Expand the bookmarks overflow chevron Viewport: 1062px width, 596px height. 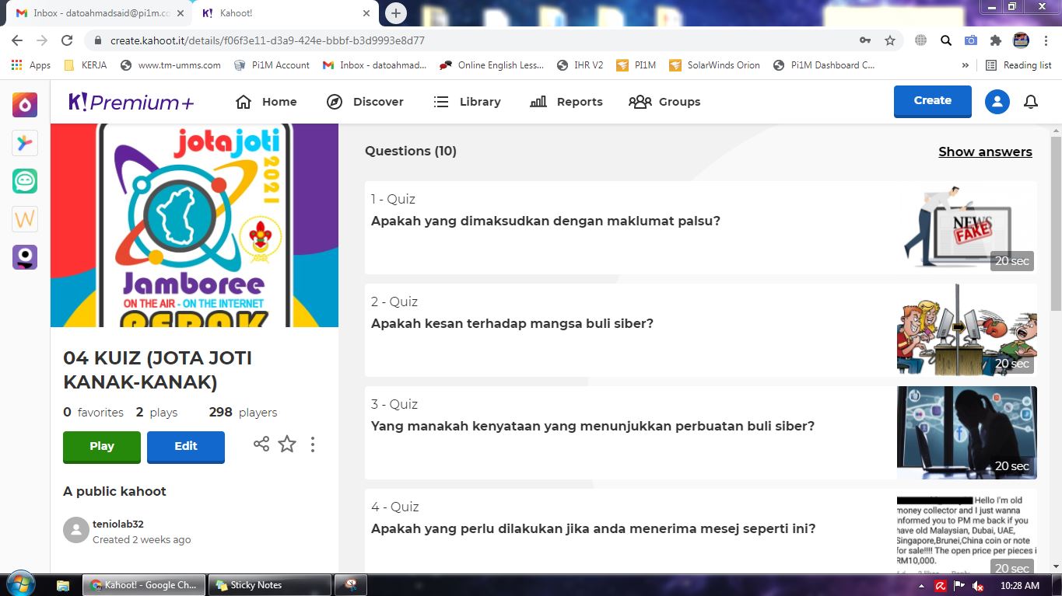[x=966, y=65]
